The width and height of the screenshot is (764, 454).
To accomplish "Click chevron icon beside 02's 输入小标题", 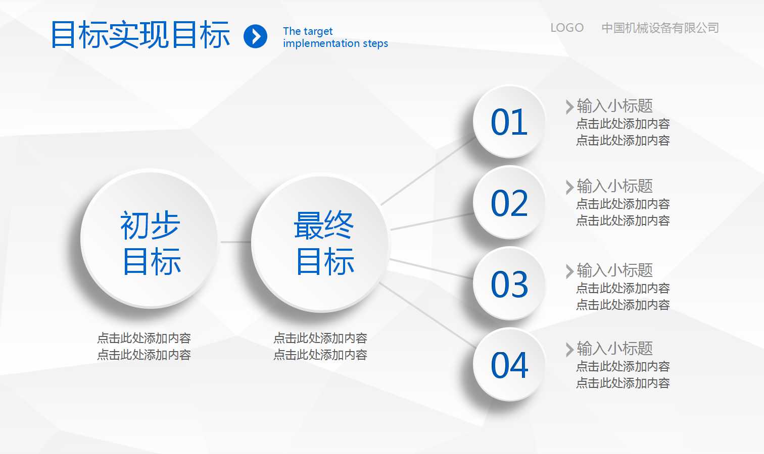I will tap(570, 187).
